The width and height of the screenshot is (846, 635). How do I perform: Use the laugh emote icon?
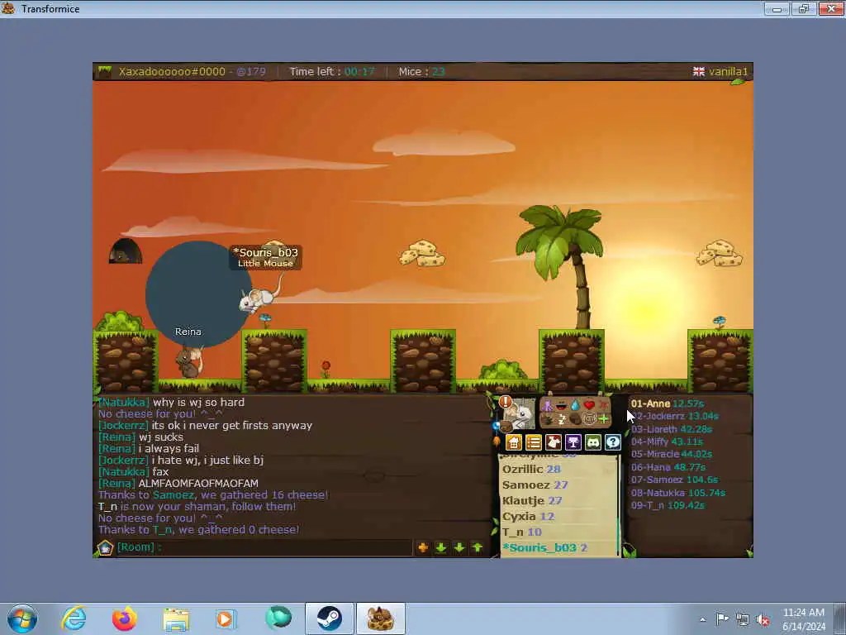[561, 405]
